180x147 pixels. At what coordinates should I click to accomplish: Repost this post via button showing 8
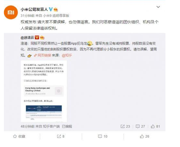61,136
